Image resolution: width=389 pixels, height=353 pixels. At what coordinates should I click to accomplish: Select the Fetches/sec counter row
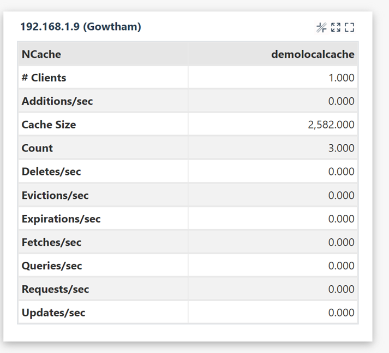(188, 242)
